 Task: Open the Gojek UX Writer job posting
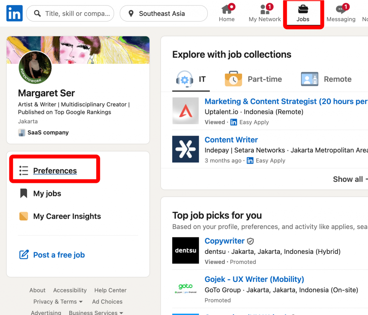(x=254, y=279)
